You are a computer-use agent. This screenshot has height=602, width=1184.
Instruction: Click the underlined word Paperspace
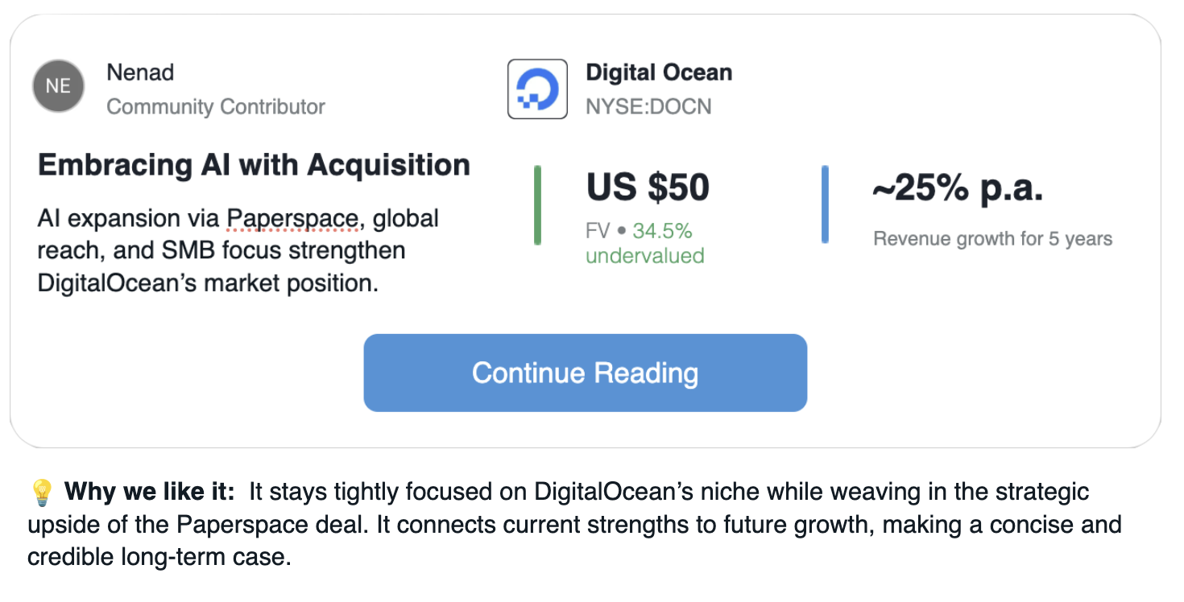(292, 218)
